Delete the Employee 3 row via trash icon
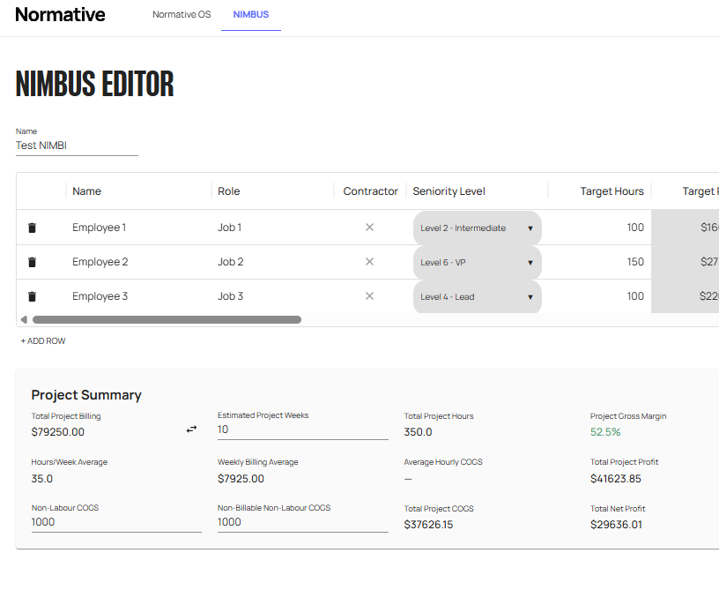The image size is (719, 590). tap(32, 296)
